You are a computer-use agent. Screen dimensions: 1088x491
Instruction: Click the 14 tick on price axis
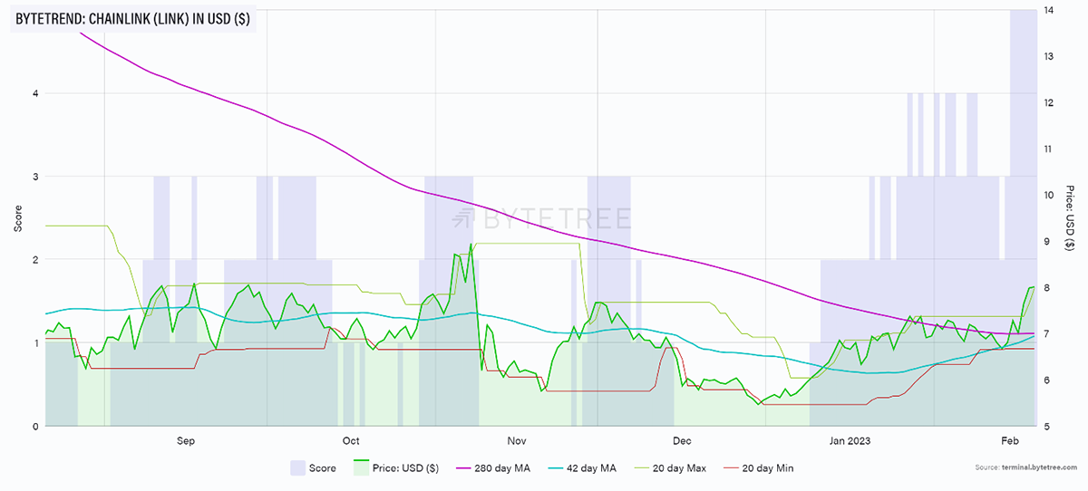[1047, 10]
